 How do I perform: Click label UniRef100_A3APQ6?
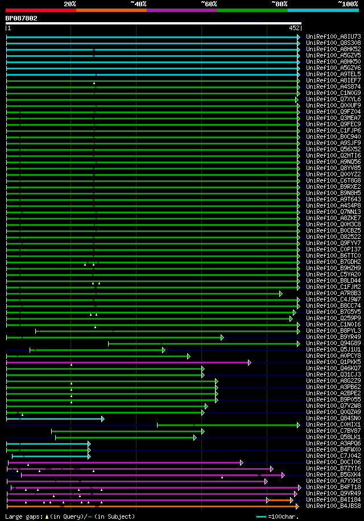(333, 444)
